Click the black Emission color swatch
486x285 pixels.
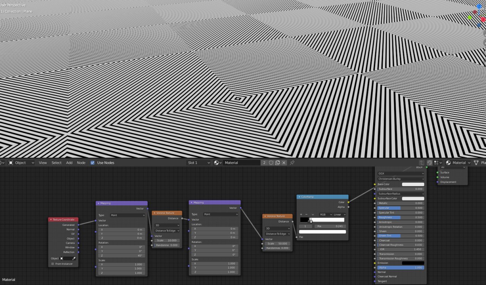pyautogui.click(x=413, y=263)
